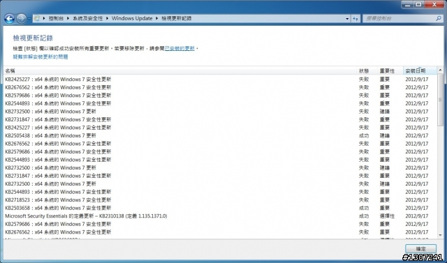Screen dimensions: 447x263
Task: Click 2012/9/17 date in KB2718523 row
Action: tap(417, 200)
